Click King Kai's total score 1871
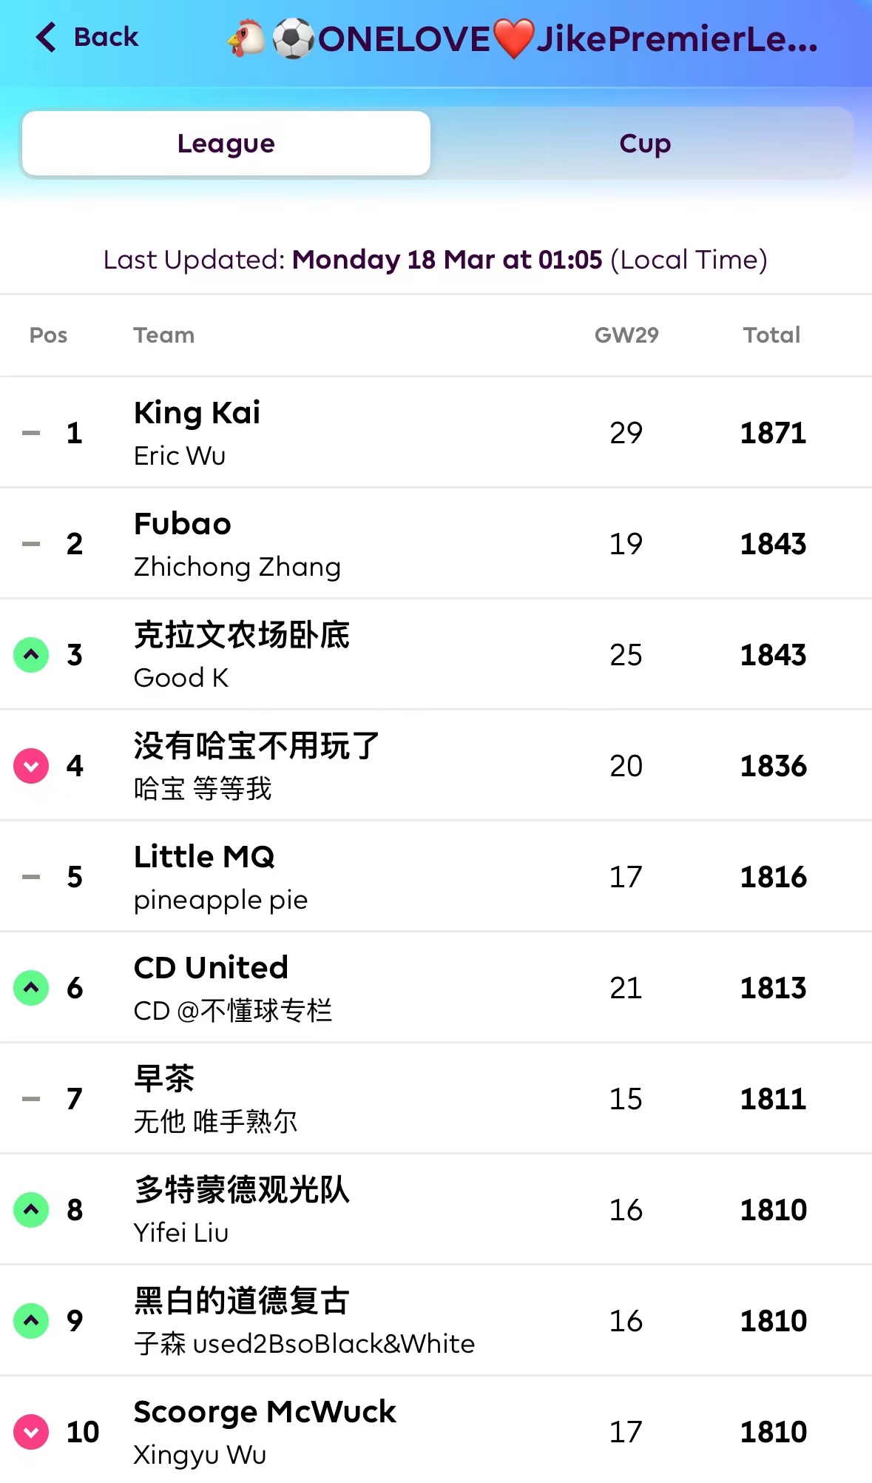872x1483 pixels. click(x=773, y=433)
